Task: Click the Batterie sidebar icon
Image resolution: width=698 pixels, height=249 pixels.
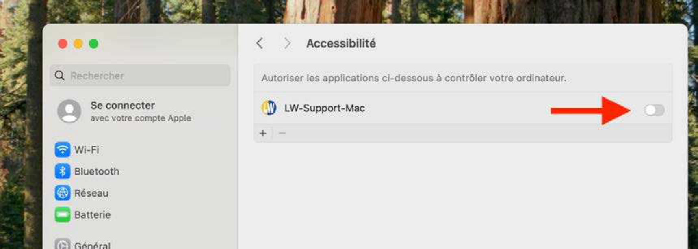Action: [x=62, y=214]
